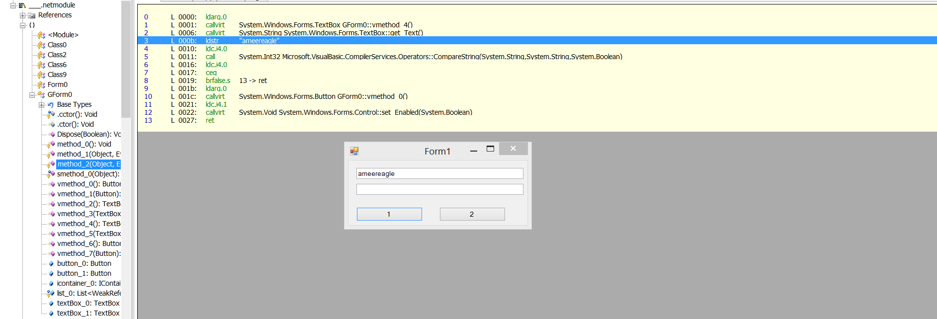
Task: Collapse the GForm0 tree node
Action: 32,95
